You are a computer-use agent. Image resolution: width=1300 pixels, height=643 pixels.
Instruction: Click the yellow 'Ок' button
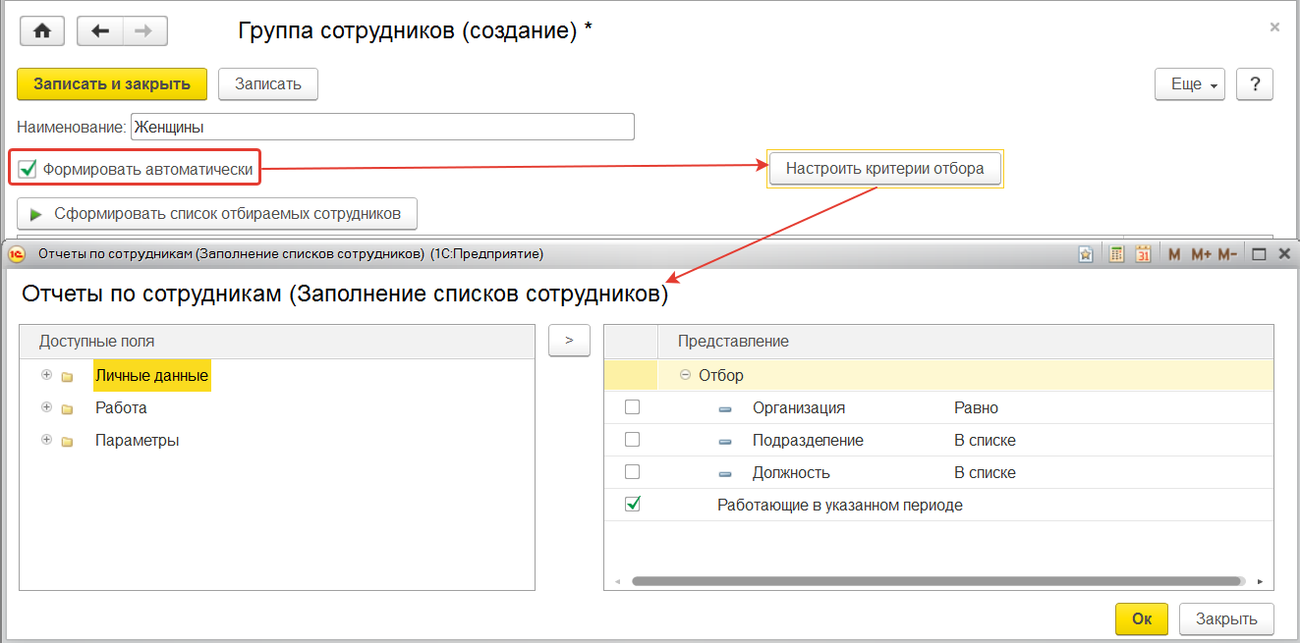point(1141,619)
